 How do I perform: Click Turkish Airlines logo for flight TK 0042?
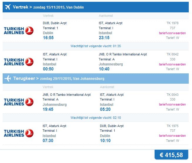click(19, 62)
